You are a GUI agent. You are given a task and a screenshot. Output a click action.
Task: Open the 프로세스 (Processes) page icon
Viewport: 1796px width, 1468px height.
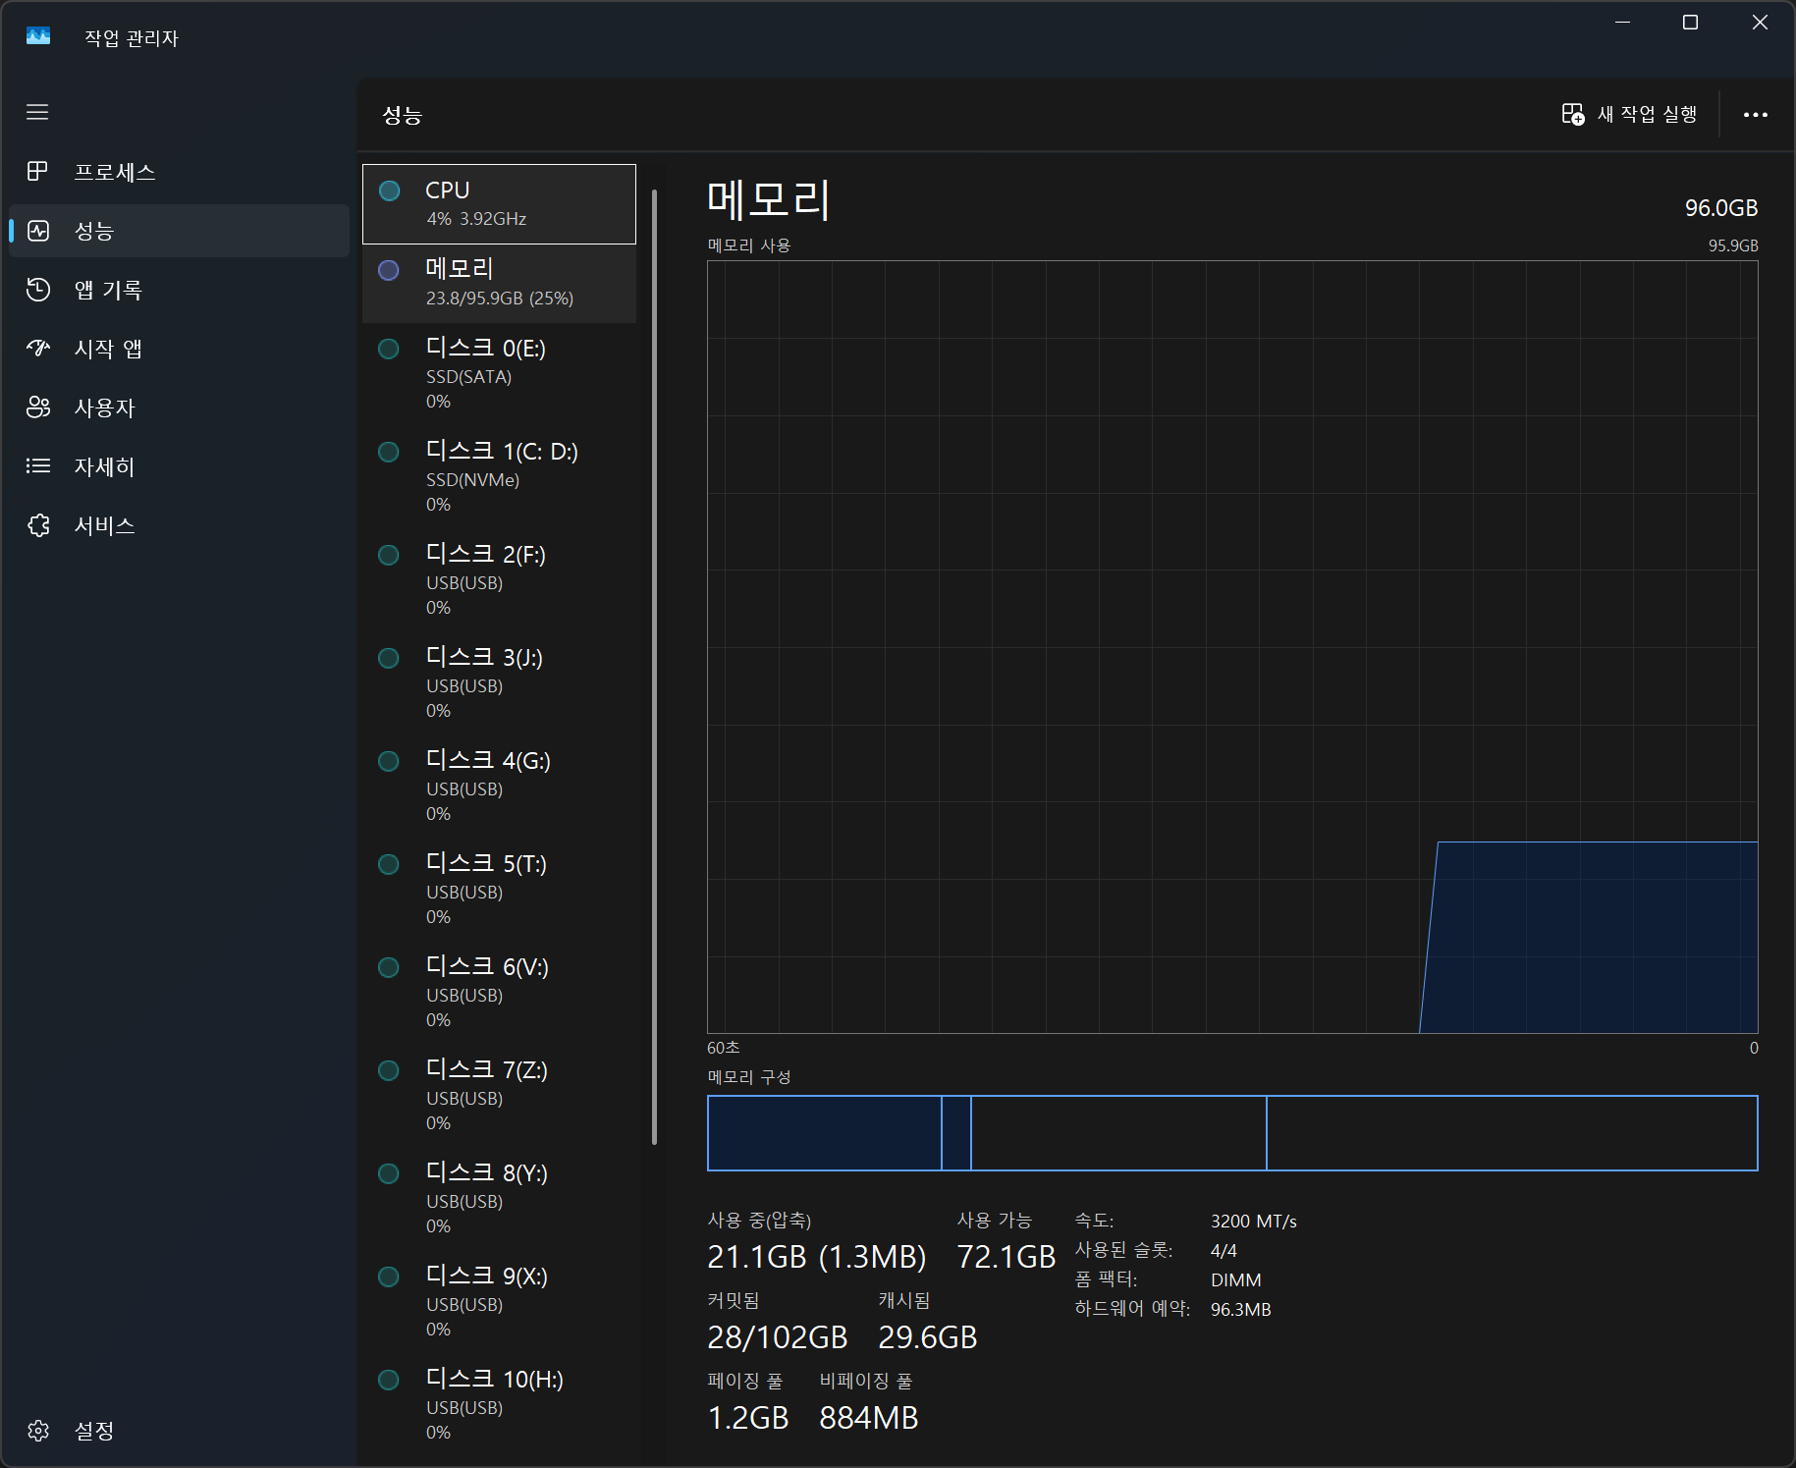(37, 172)
